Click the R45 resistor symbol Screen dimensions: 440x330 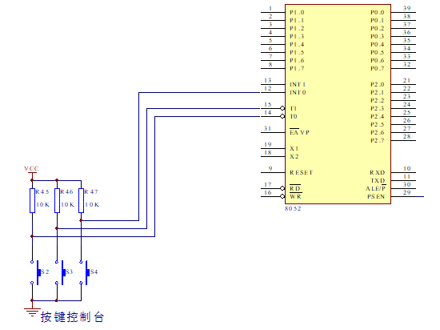point(32,200)
